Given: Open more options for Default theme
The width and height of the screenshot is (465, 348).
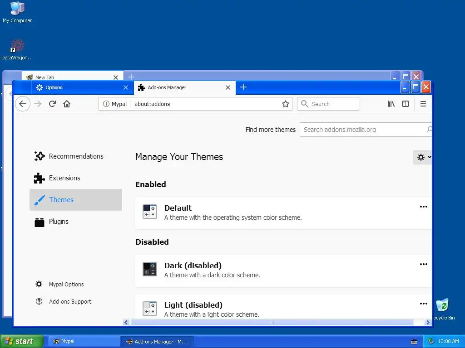Looking at the screenshot, I should tap(424, 207).
